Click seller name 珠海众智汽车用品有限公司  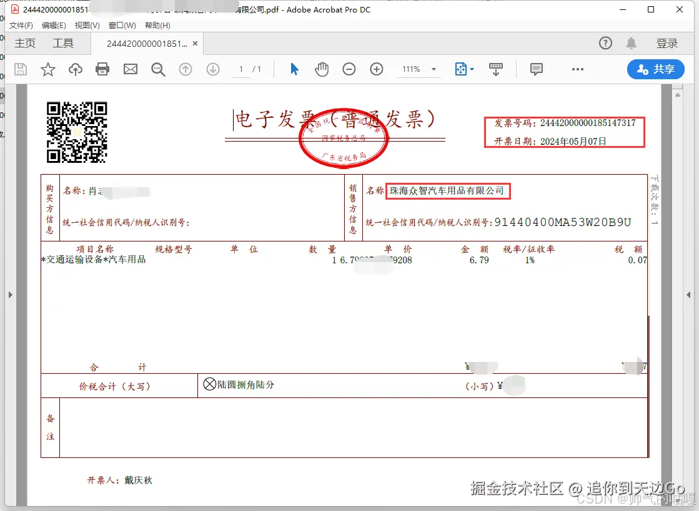pyautogui.click(x=447, y=191)
